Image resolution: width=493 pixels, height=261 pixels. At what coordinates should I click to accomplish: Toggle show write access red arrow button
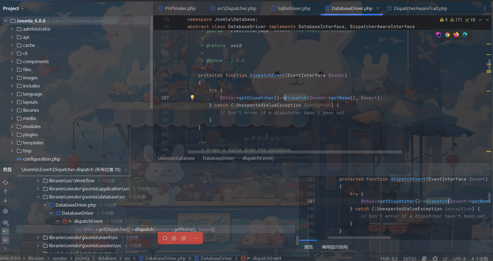5,240
